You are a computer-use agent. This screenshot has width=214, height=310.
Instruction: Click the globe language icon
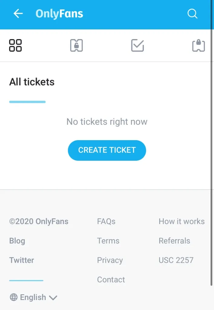point(14,297)
